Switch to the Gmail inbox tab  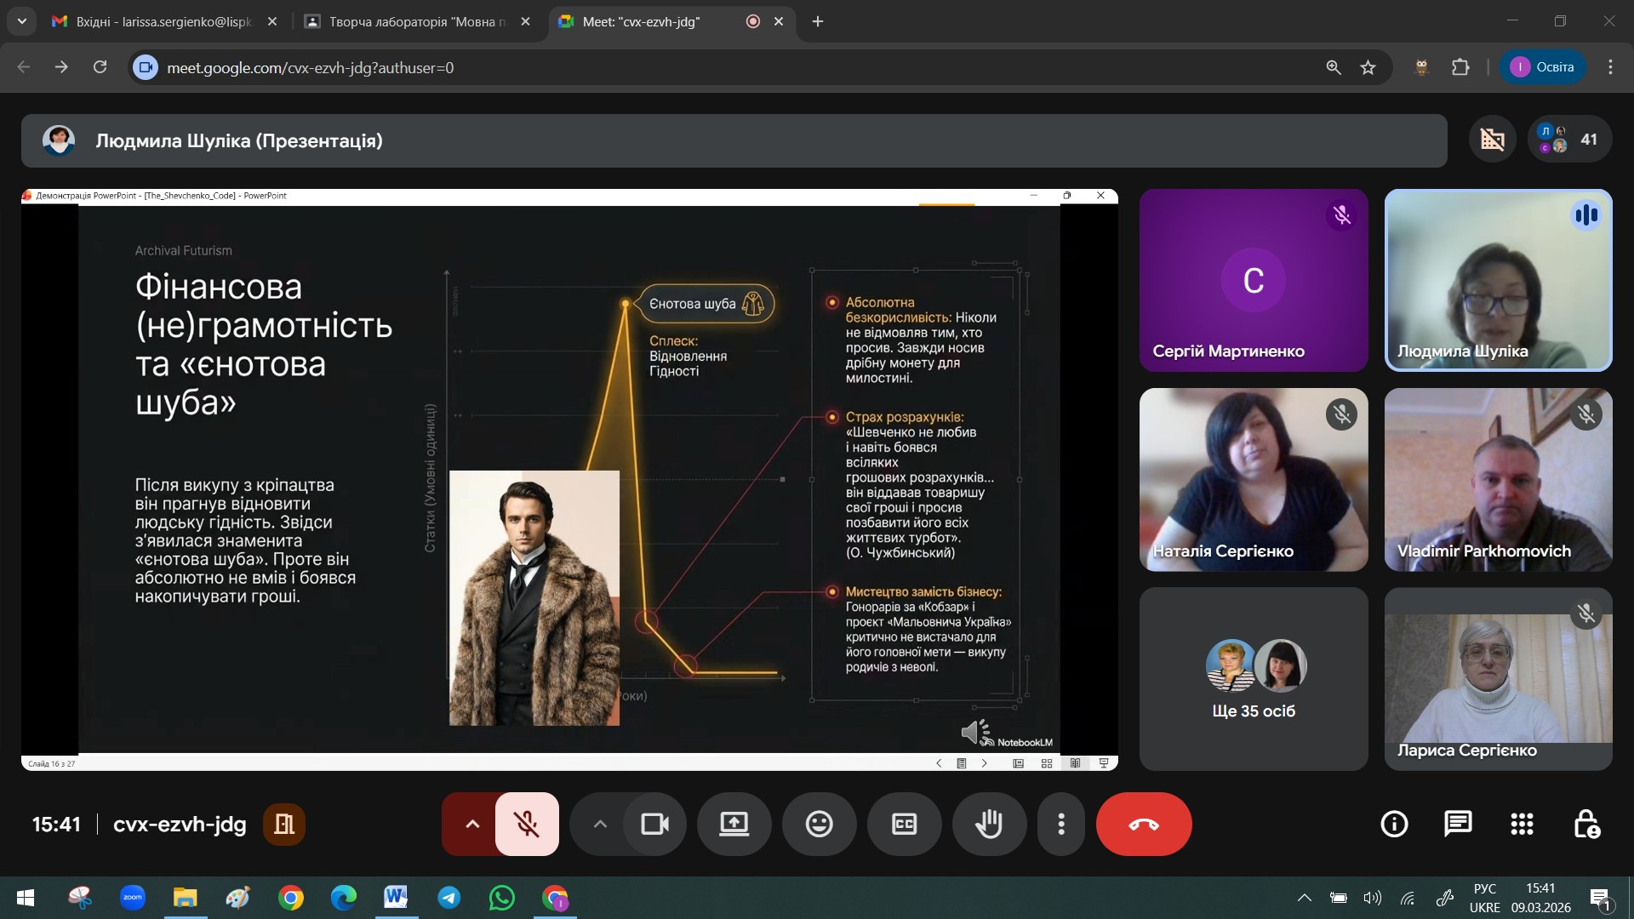point(163,21)
